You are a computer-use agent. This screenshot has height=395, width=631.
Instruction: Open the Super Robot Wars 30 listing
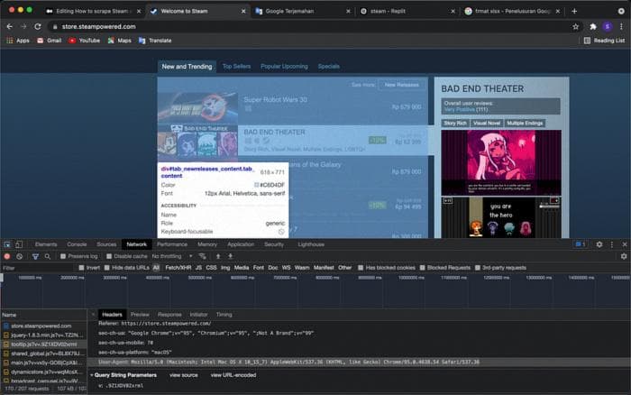tap(293, 107)
